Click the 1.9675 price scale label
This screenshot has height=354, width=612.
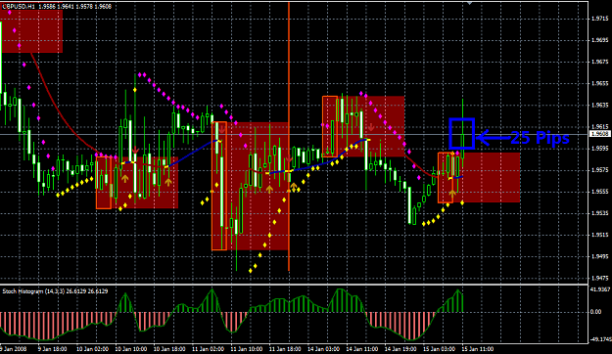(599, 62)
